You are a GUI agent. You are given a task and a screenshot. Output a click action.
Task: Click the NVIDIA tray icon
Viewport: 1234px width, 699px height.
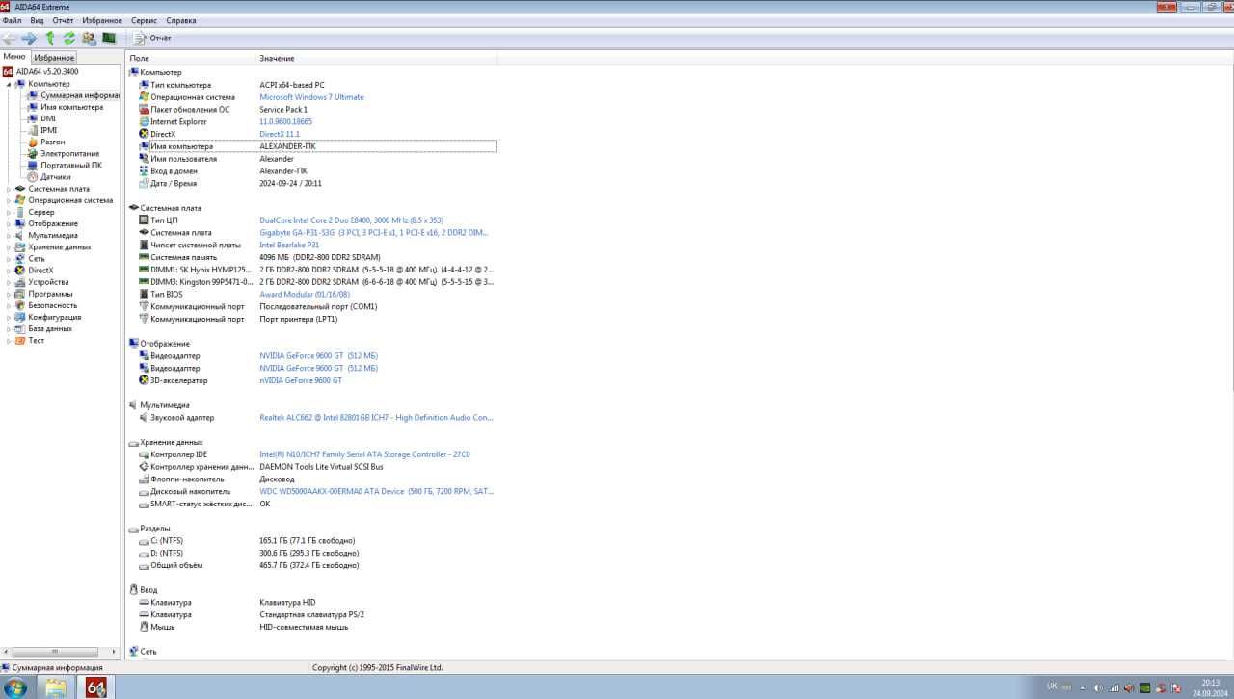coord(1145,688)
